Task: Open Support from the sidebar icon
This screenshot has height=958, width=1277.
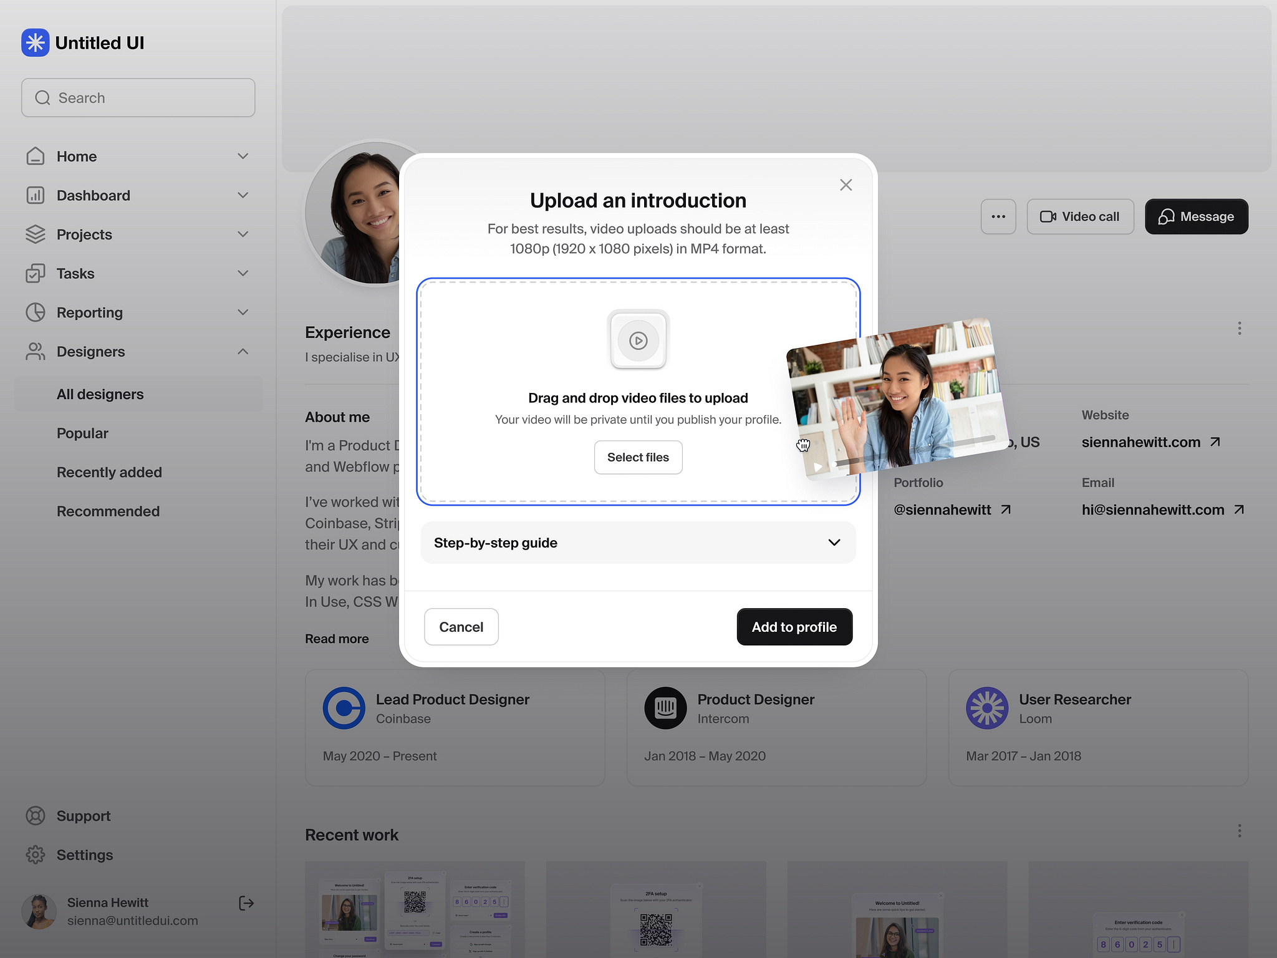Action: click(36, 815)
